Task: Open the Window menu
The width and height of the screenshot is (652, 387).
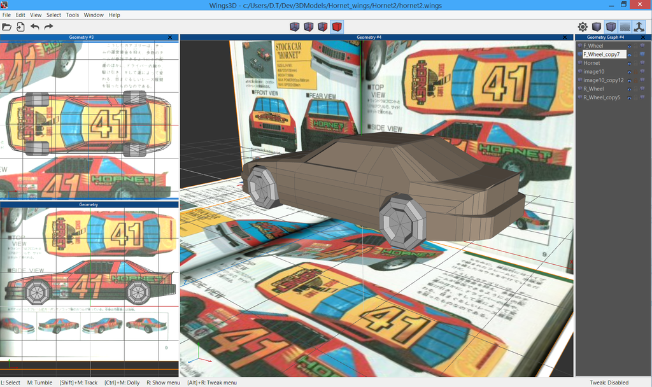Action: [x=94, y=15]
